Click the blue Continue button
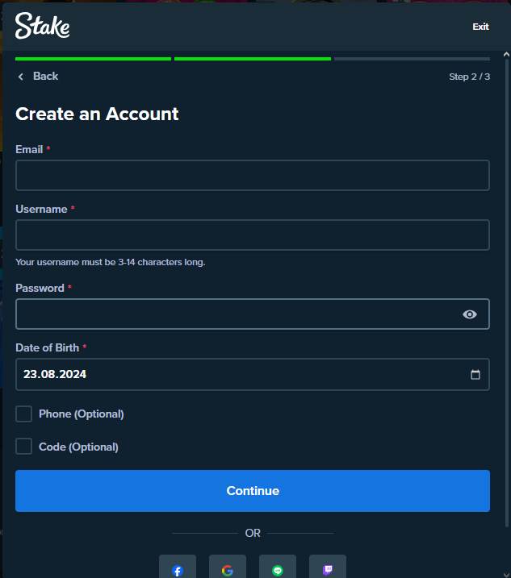 (x=253, y=491)
